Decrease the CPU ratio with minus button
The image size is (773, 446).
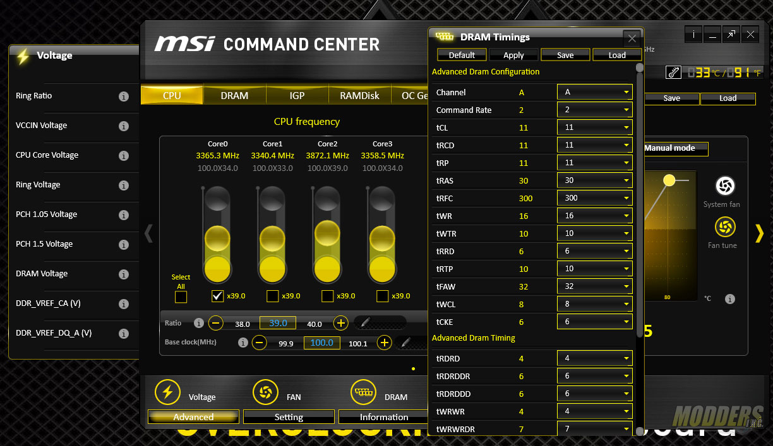pyautogui.click(x=215, y=323)
